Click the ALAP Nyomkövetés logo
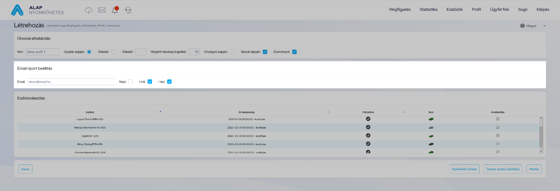 click(37, 10)
